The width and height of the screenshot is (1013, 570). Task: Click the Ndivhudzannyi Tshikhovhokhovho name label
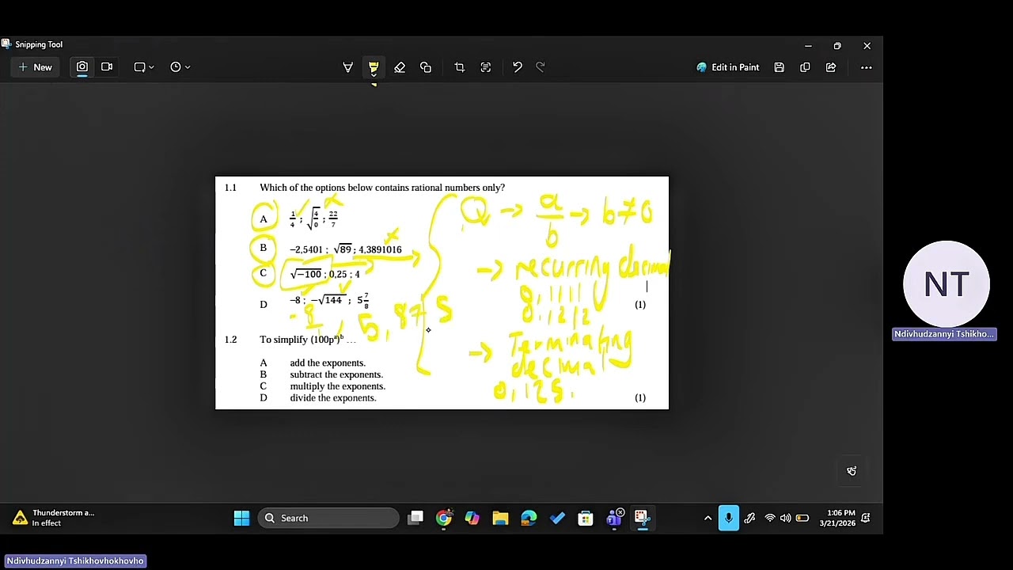(x=75, y=560)
